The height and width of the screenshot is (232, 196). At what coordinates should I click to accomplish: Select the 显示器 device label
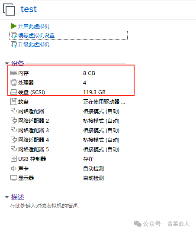pyautogui.click(x=26, y=178)
